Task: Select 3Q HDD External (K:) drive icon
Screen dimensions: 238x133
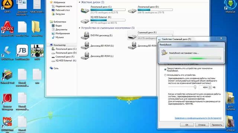Action: (85, 21)
